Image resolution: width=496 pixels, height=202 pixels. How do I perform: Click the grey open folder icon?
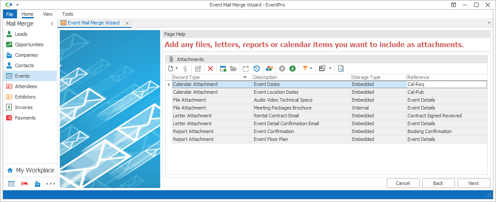[x=234, y=68]
